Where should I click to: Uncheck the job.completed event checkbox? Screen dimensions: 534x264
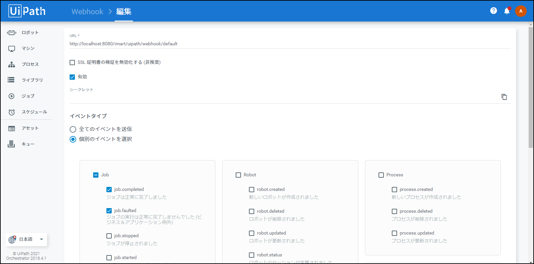tap(109, 190)
